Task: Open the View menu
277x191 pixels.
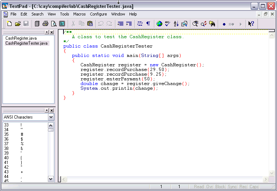Action: (x=52, y=14)
